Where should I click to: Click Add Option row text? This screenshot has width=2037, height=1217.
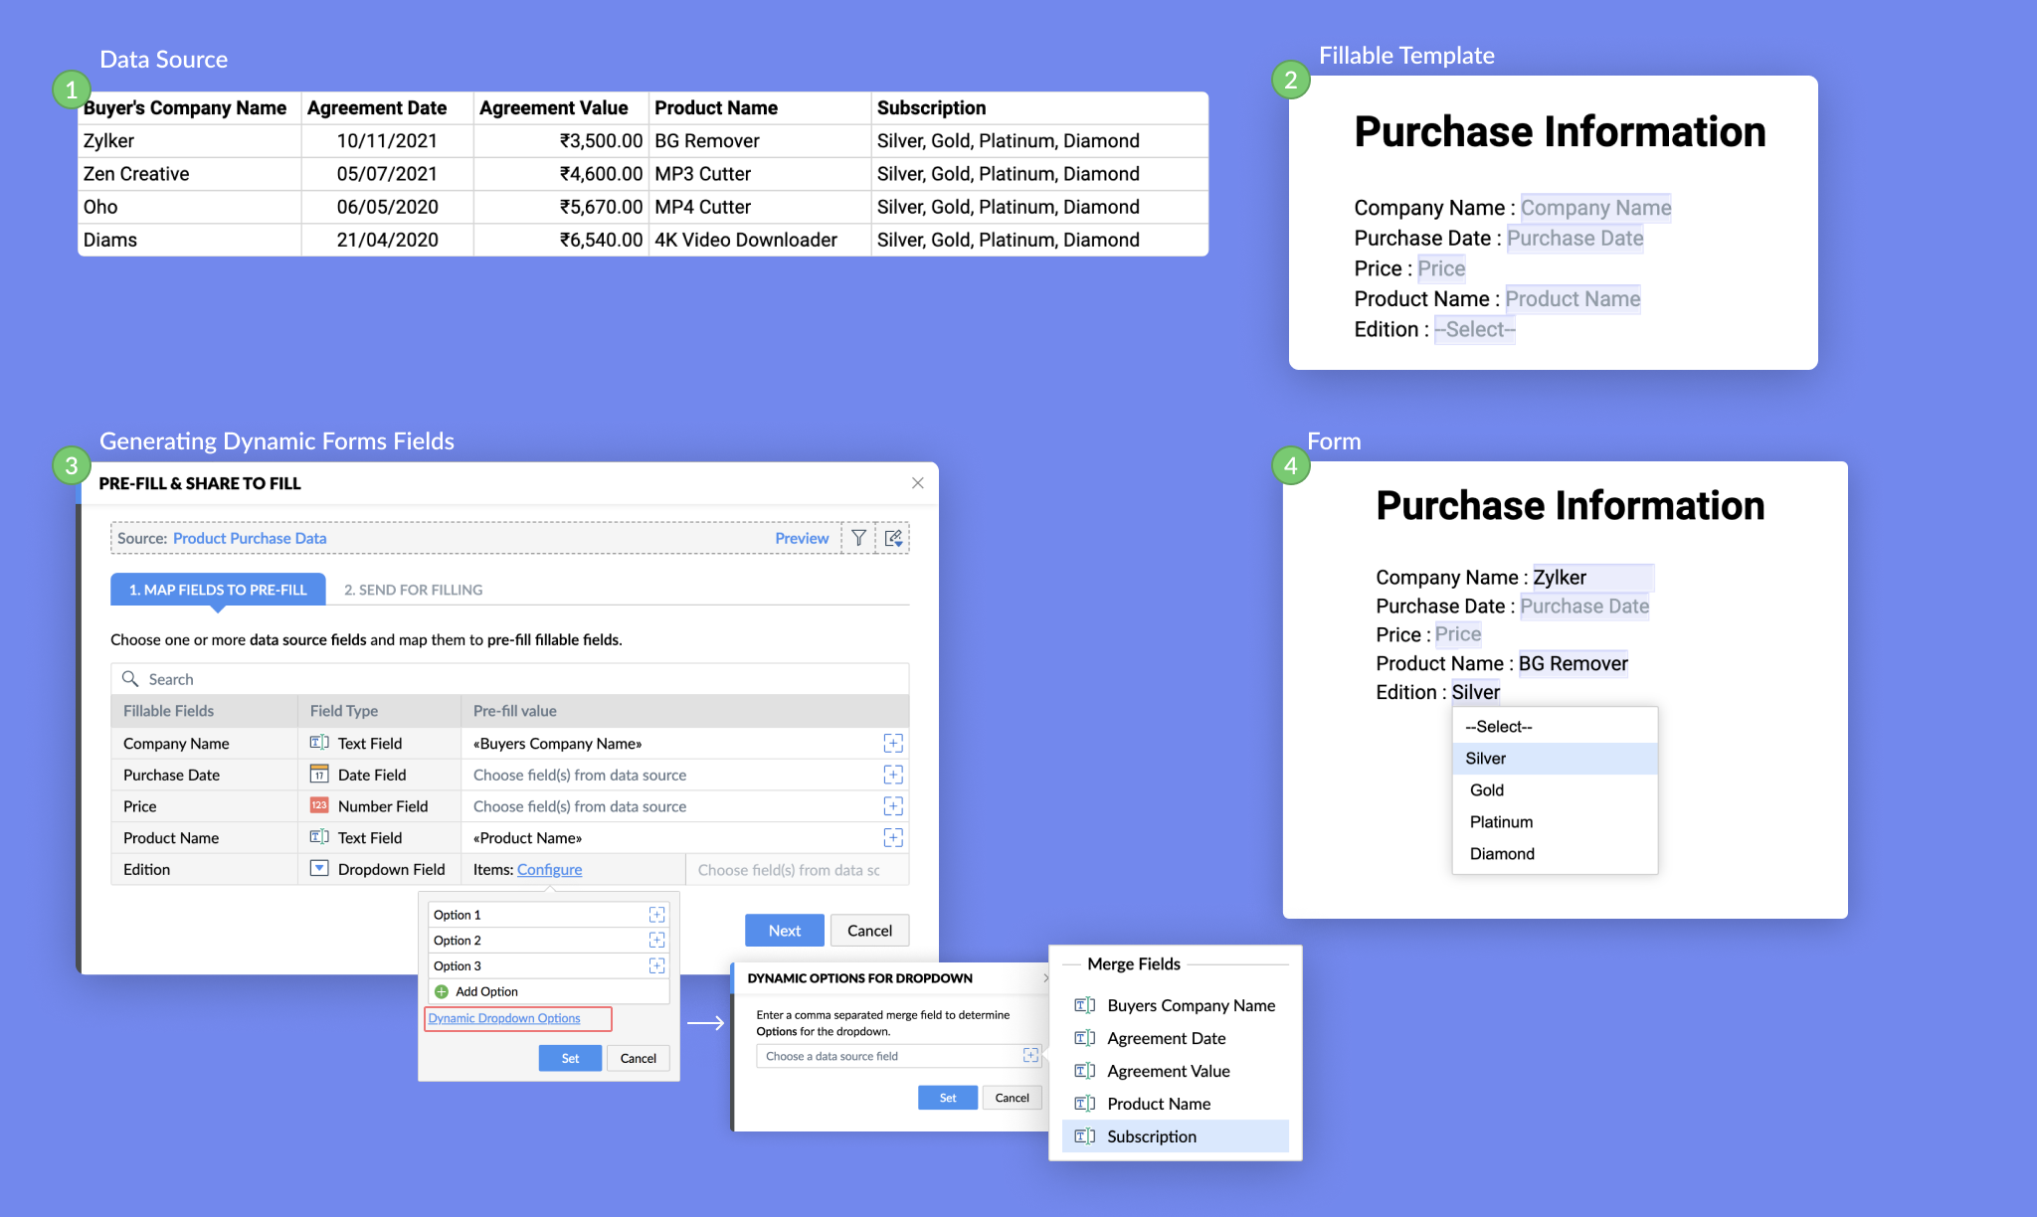(x=486, y=992)
